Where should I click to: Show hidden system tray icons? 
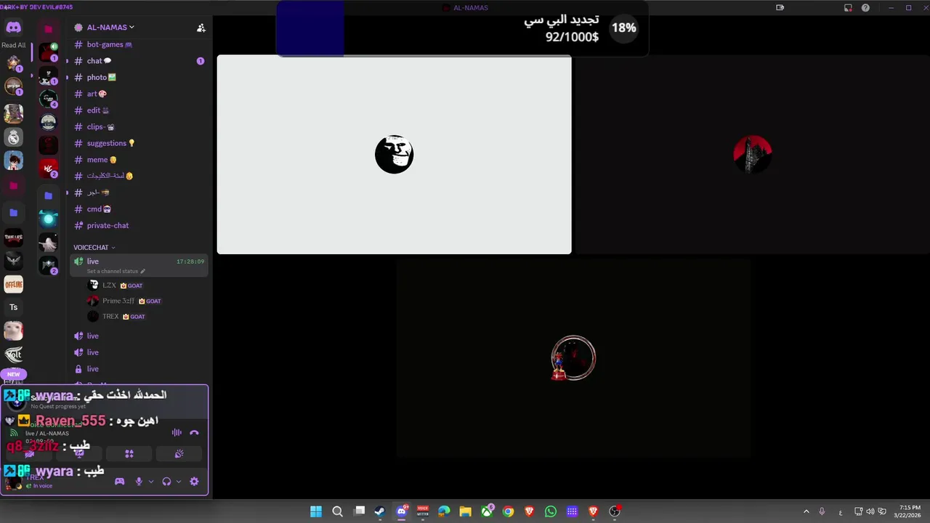pos(806,511)
